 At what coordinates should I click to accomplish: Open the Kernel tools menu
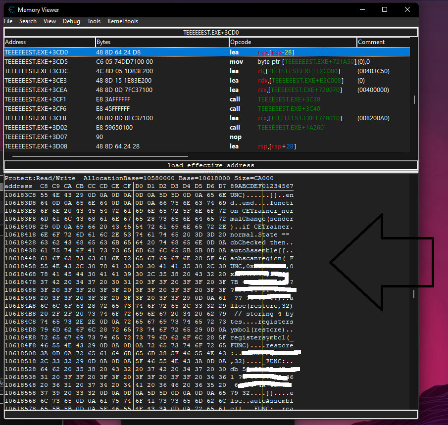click(x=123, y=21)
